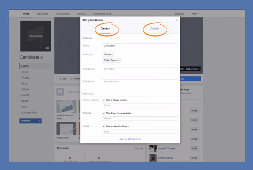Click See All in This week panel
The width and height of the screenshot is (253, 170).
click(139, 149)
